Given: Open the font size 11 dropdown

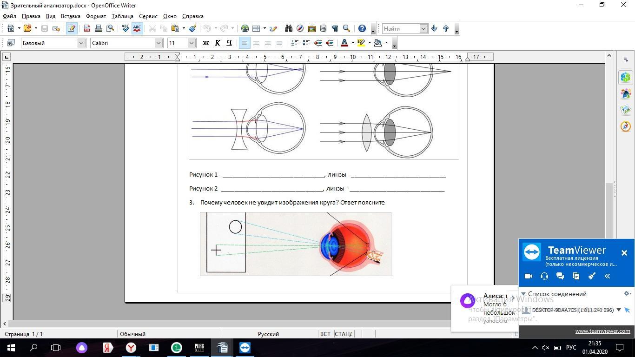Looking at the screenshot, I should [x=192, y=43].
